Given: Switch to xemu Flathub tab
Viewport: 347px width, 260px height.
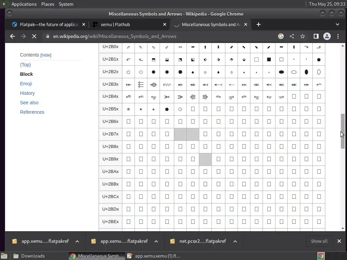Looking at the screenshot, I should [129, 24].
